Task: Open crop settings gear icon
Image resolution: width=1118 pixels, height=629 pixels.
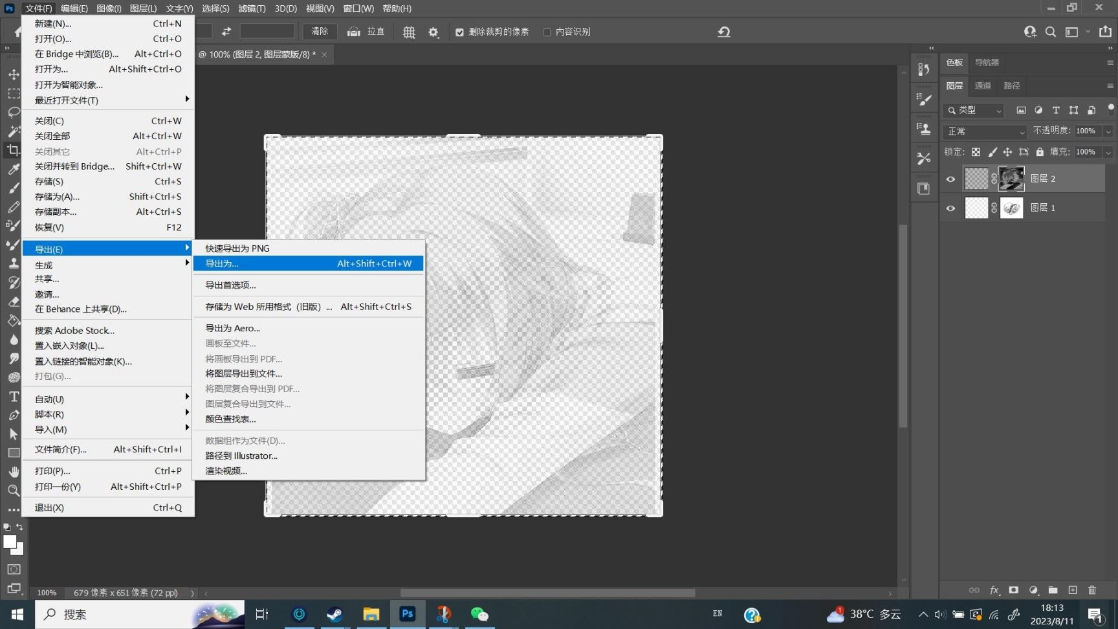Action: coord(433,32)
